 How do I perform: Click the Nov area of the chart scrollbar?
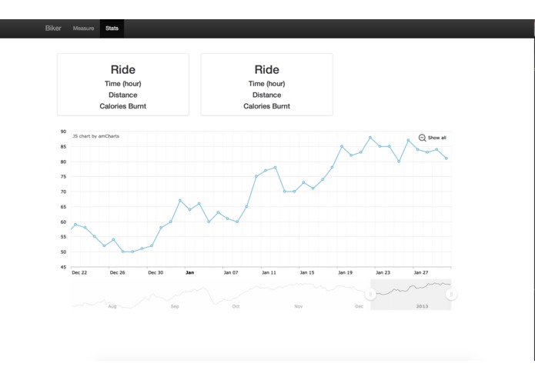[299, 306]
